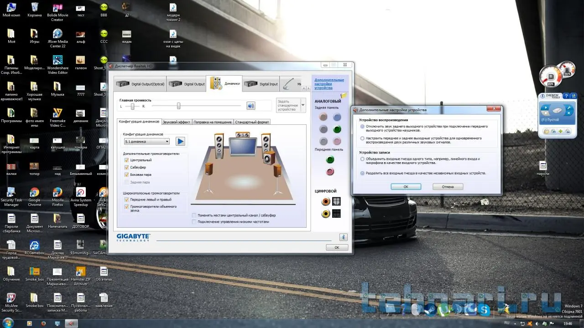Click the pink front panel jack
This screenshot has width=584, height=328.
tap(330, 172)
